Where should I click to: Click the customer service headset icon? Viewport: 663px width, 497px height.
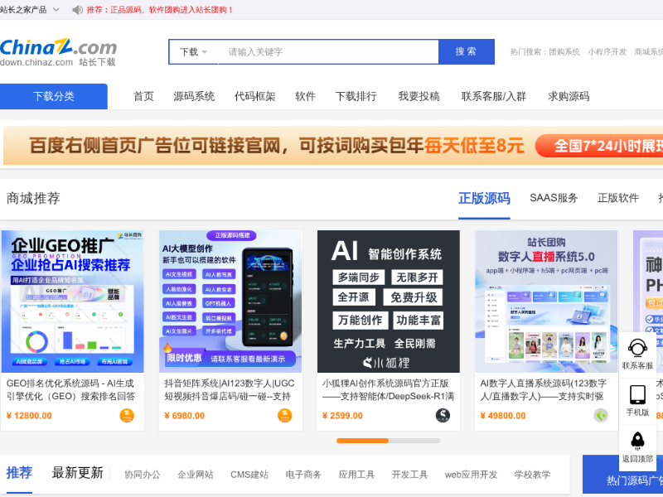click(x=637, y=348)
